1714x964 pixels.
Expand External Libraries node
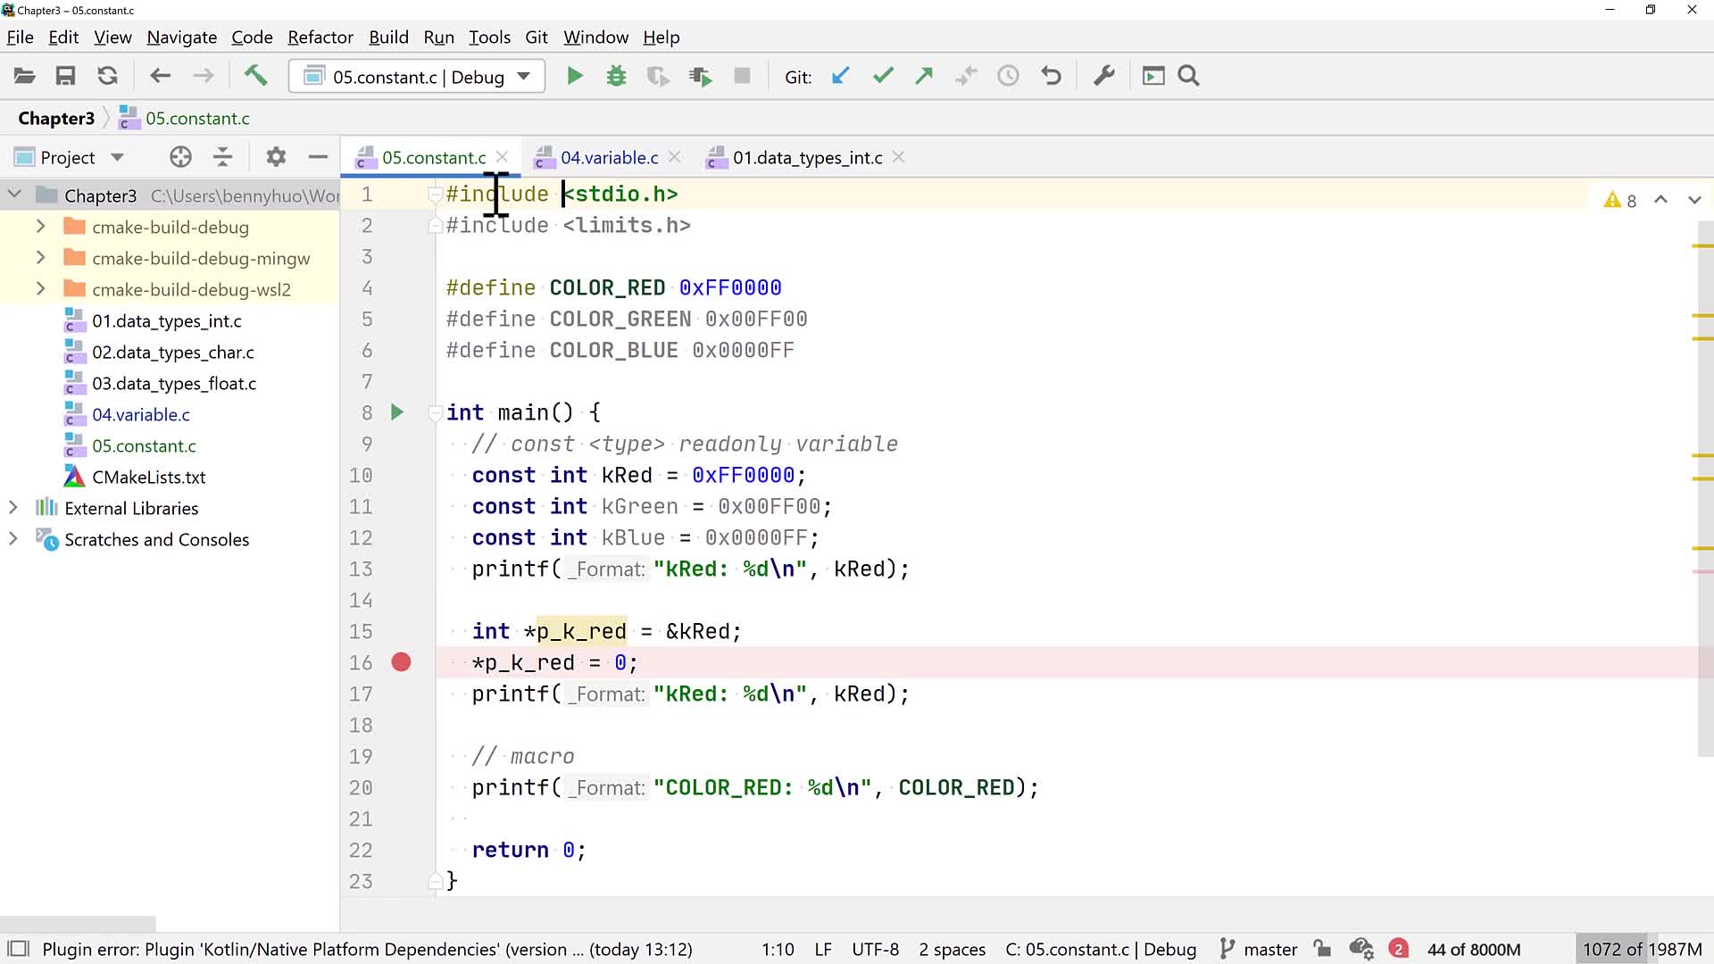(x=13, y=508)
